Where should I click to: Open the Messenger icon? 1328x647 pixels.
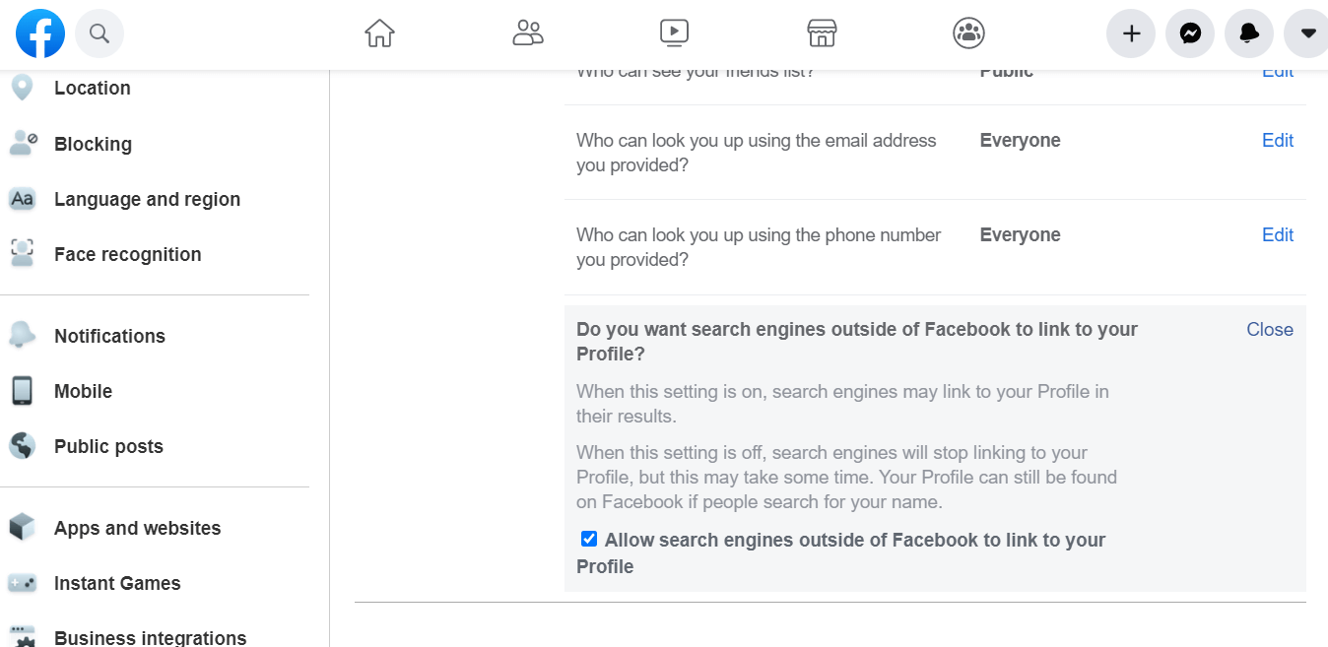click(1190, 33)
